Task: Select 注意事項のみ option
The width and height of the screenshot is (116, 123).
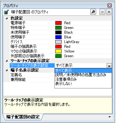Action: (83, 79)
